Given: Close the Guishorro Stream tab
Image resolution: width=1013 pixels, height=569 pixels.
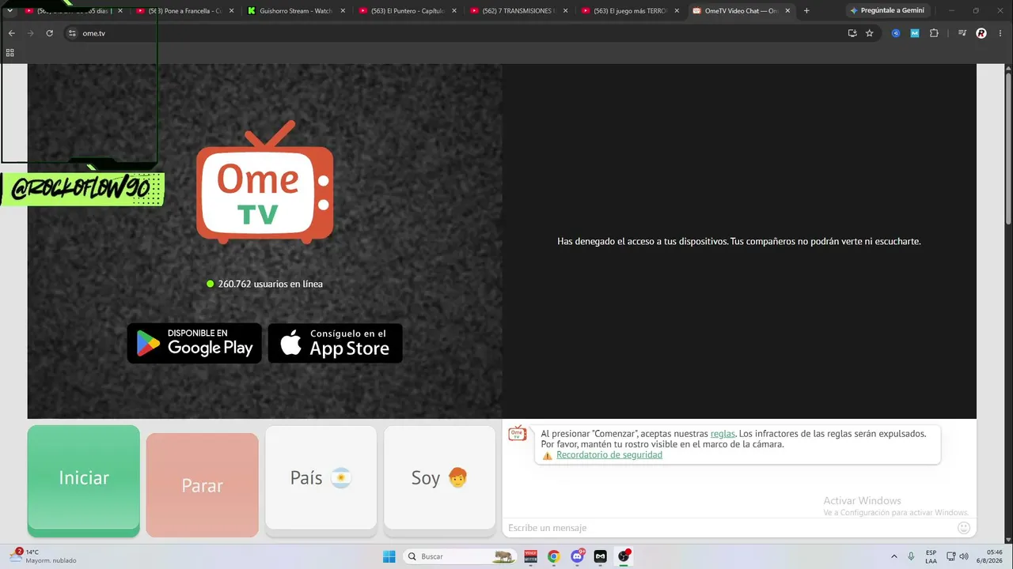Looking at the screenshot, I should 343,11.
